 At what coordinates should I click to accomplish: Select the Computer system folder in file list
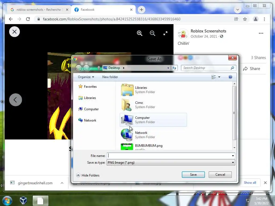(153, 120)
